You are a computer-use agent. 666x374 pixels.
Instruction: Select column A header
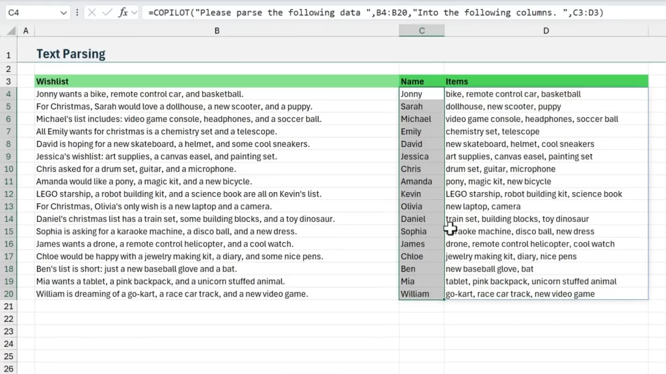tap(26, 31)
